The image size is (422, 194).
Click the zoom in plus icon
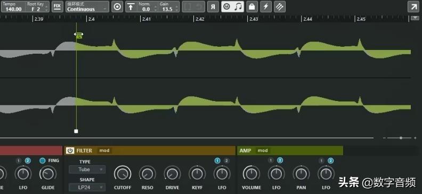[415, 138]
